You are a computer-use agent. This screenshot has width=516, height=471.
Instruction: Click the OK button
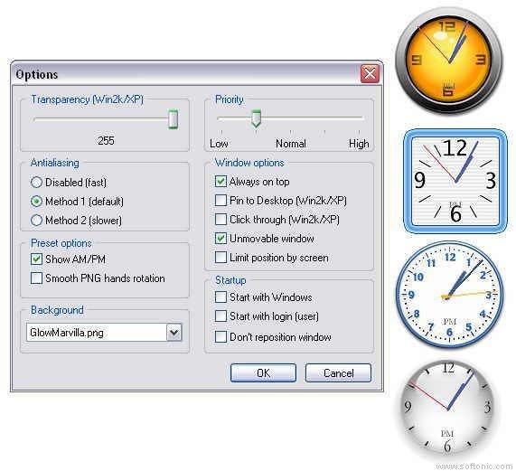point(263,373)
